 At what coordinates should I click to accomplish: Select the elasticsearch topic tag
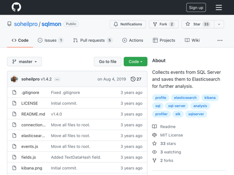[185, 98]
